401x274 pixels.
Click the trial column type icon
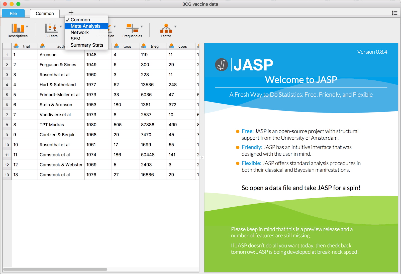[16, 46]
